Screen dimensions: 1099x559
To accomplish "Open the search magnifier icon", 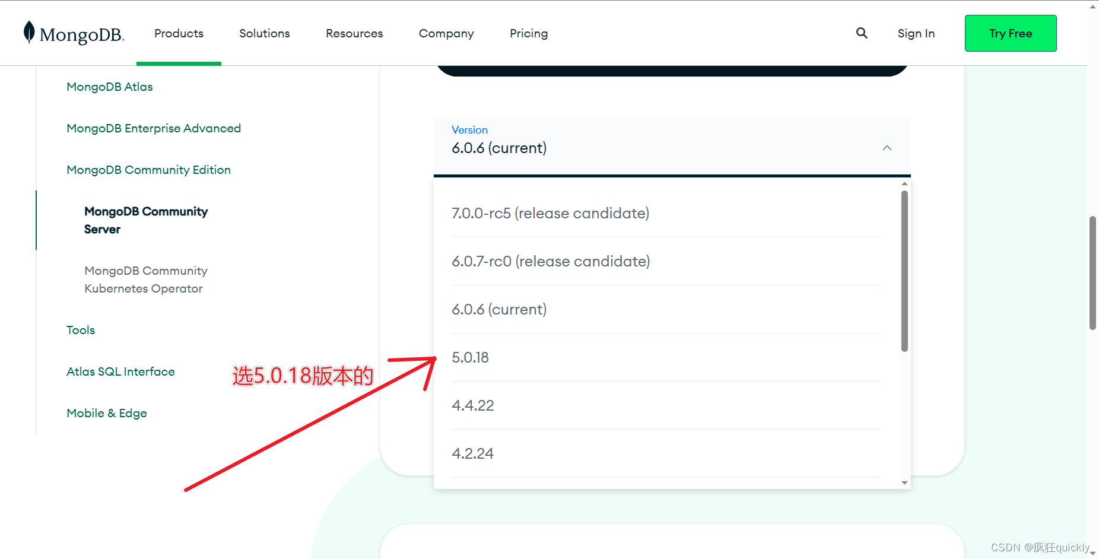I will click(x=862, y=33).
